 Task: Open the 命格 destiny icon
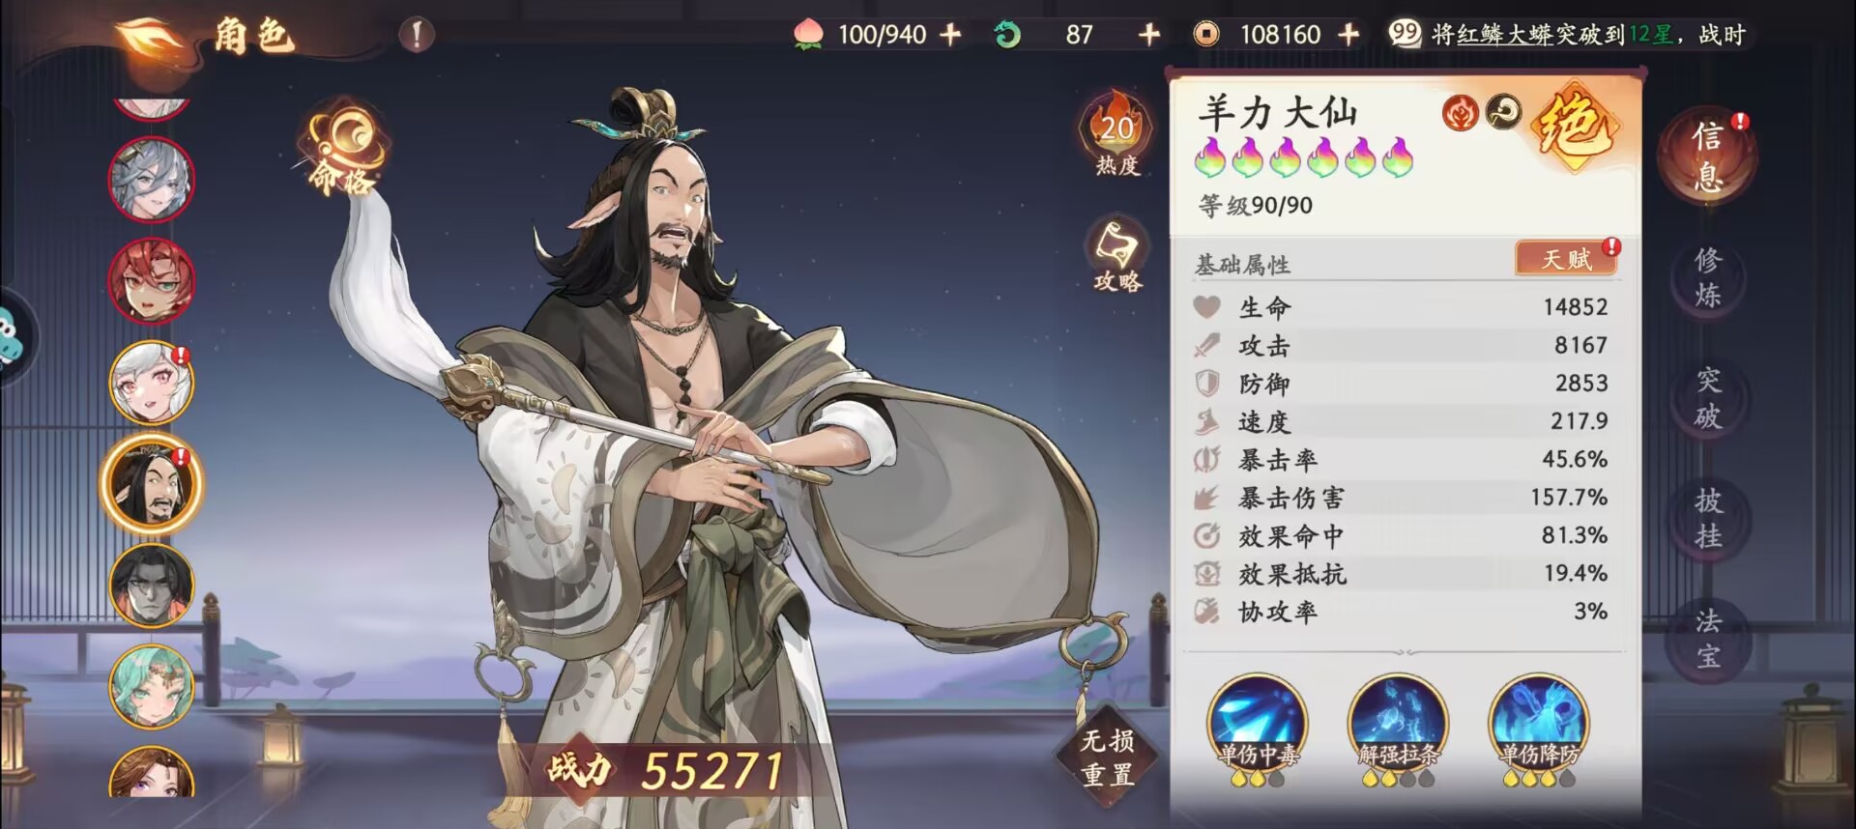[x=348, y=147]
